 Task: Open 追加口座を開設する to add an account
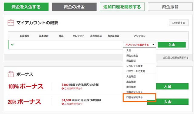coord(122,7)
